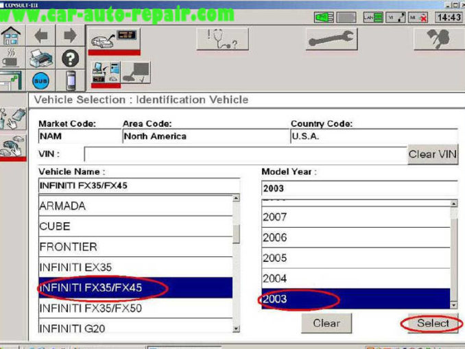This screenshot has height=349, width=465.
Task: Click the Area Code field North America
Action: coord(206,136)
